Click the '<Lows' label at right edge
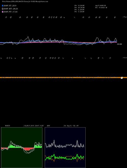127x168 pixels. coord(125,58)
